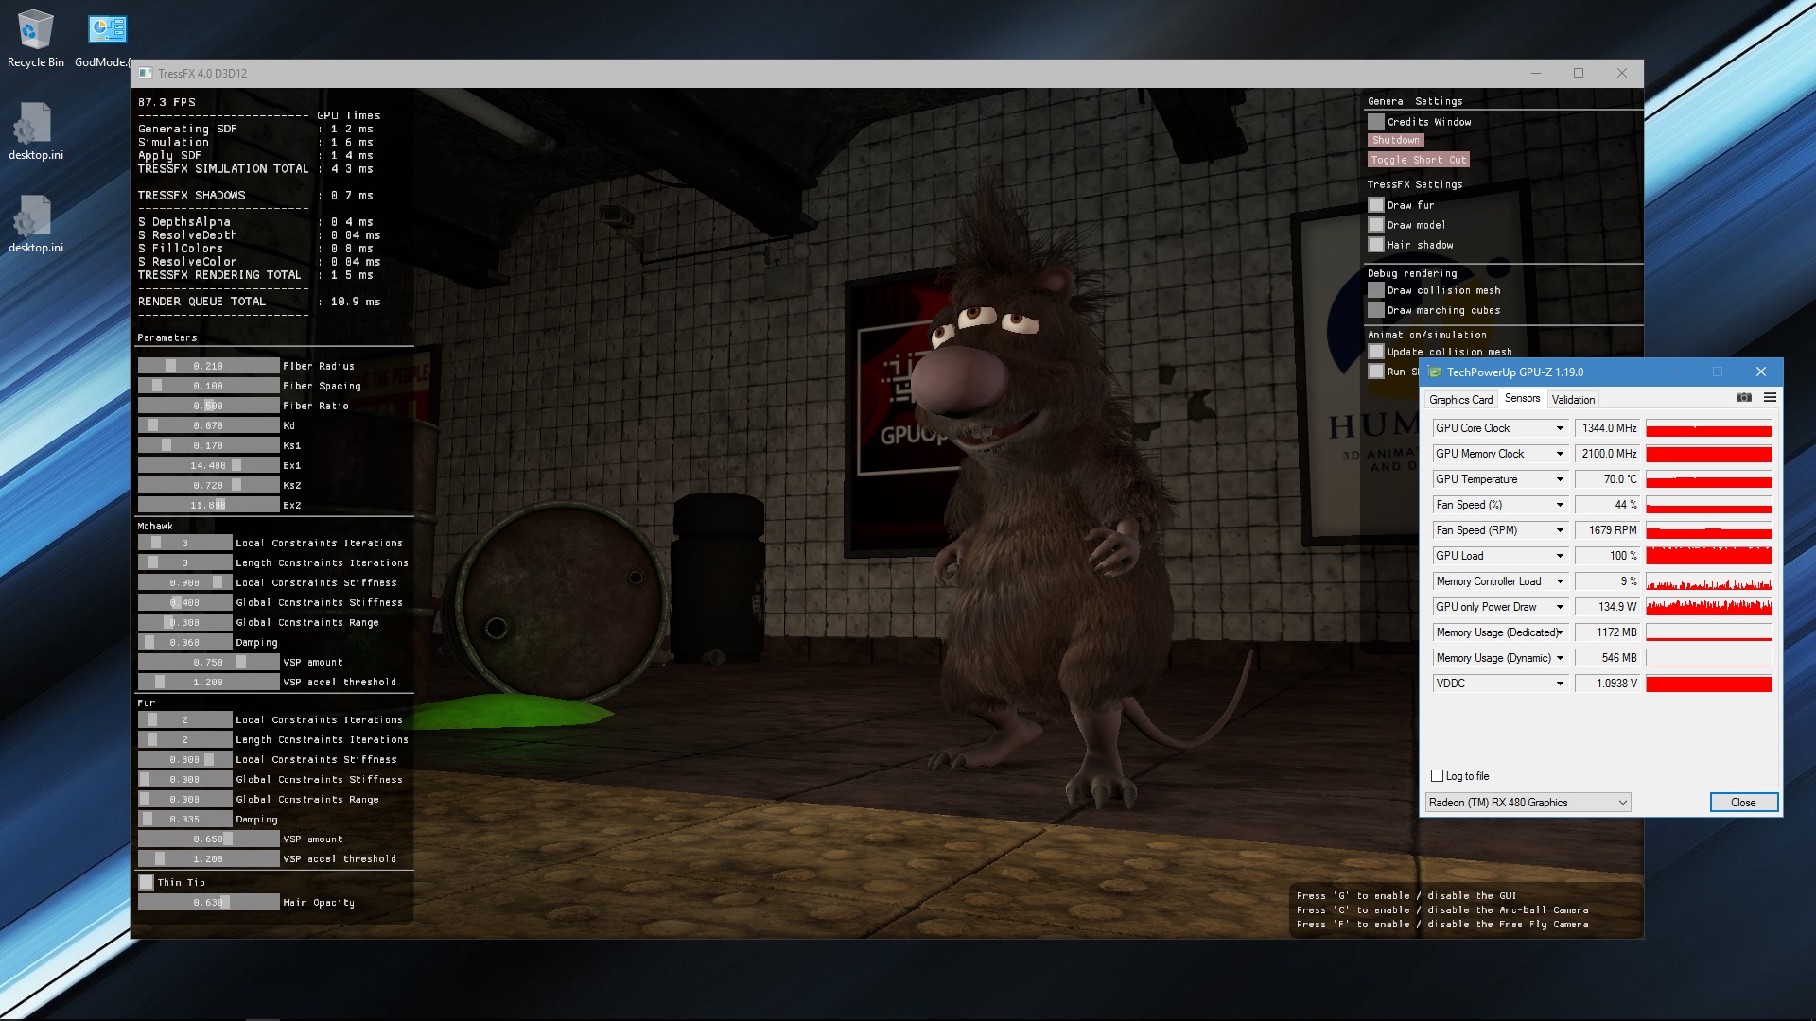The image size is (1816, 1021).
Task: Adjust the Fiber Spacing slider
Action: 208,386
